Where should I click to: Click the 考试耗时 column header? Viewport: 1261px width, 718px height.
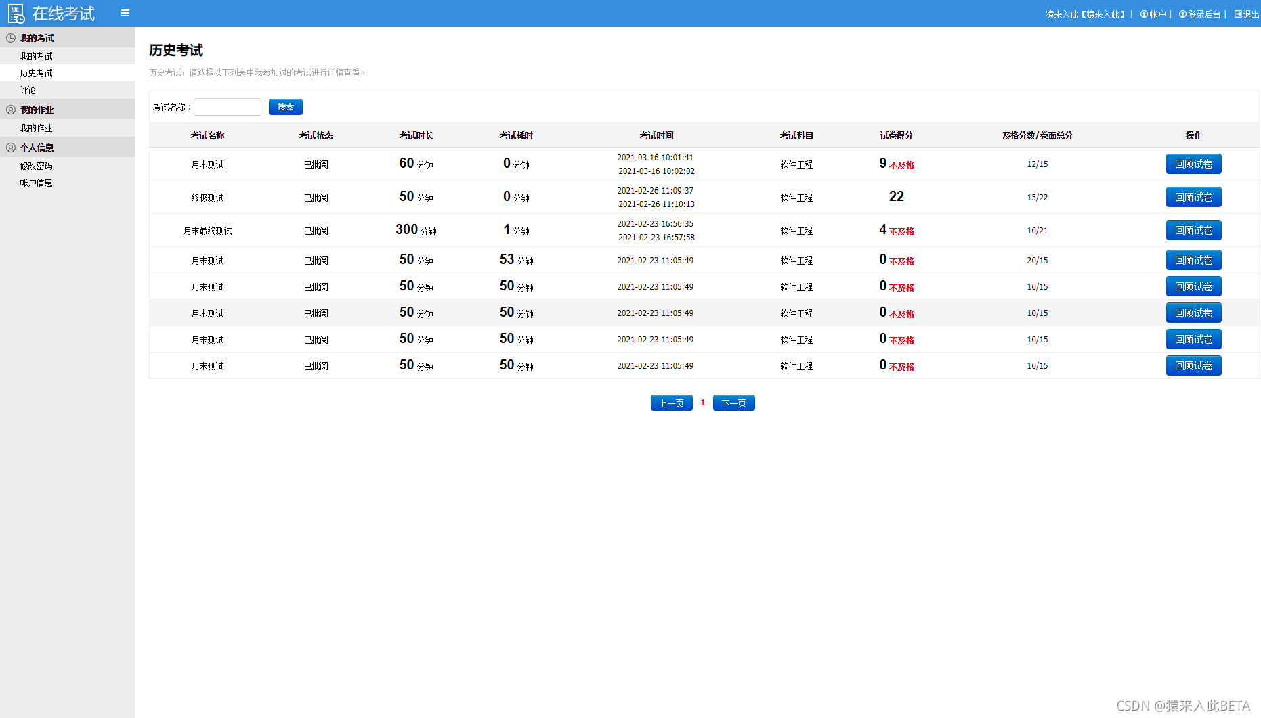click(517, 135)
